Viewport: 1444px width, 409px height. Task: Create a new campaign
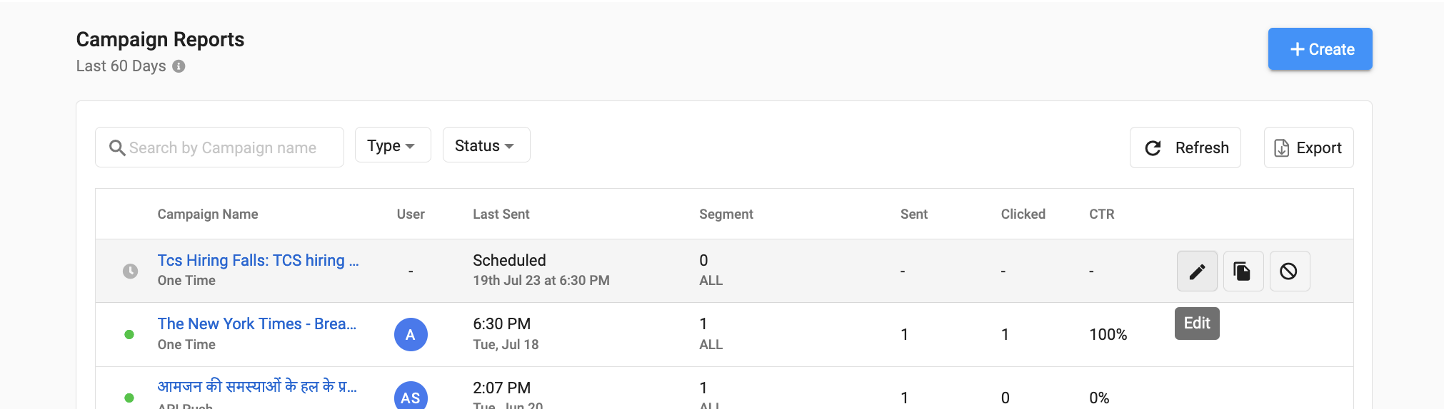1320,49
